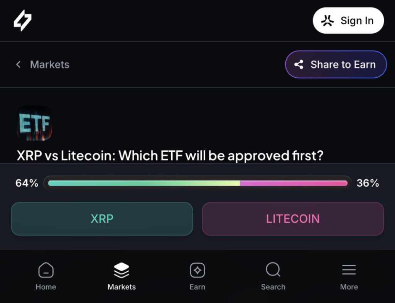Switch to the Earn tab label

click(197, 287)
